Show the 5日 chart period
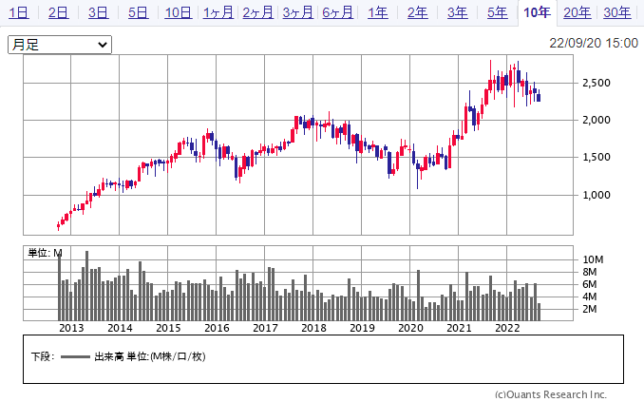Screen dimensions: 644x402 coord(138,12)
